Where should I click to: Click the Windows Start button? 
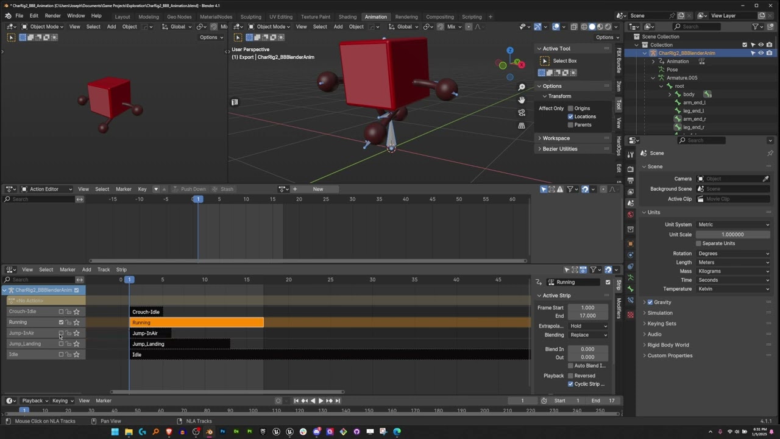point(115,432)
